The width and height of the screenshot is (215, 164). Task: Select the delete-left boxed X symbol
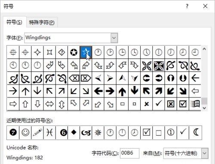point(74,78)
